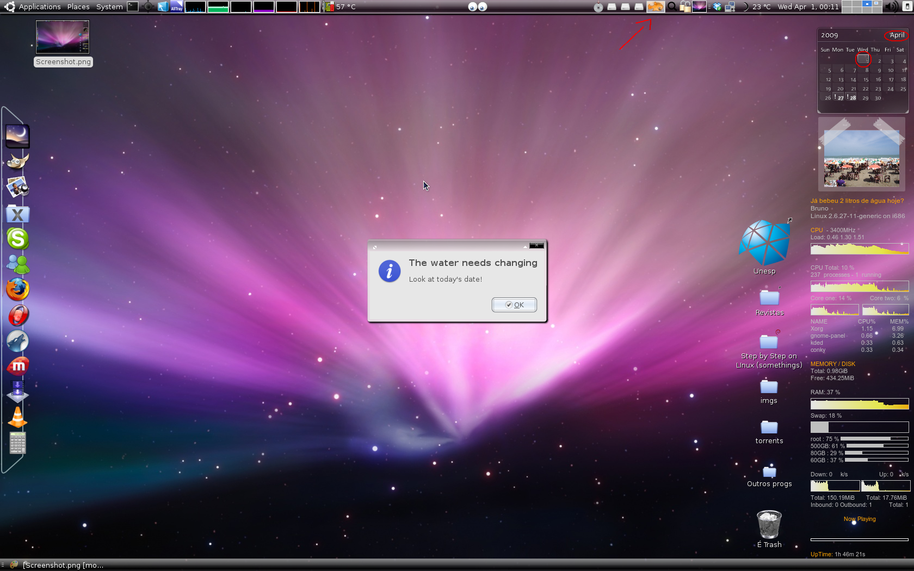Open the torrents desktop folder

tap(769, 432)
